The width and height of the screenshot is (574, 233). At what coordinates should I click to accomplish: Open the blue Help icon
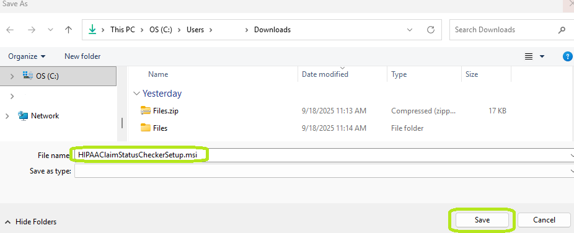[x=567, y=56]
